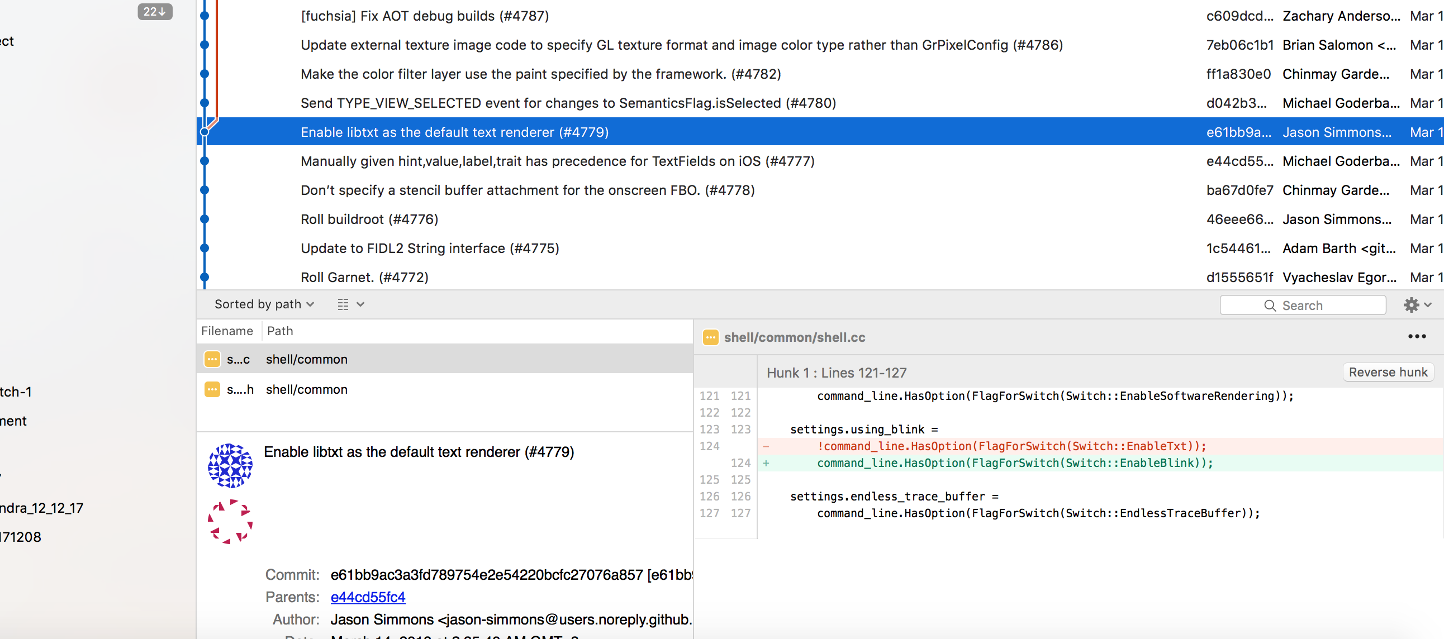The height and width of the screenshot is (639, 1444).
Task: Focus the Search field
Action: 1302,306
